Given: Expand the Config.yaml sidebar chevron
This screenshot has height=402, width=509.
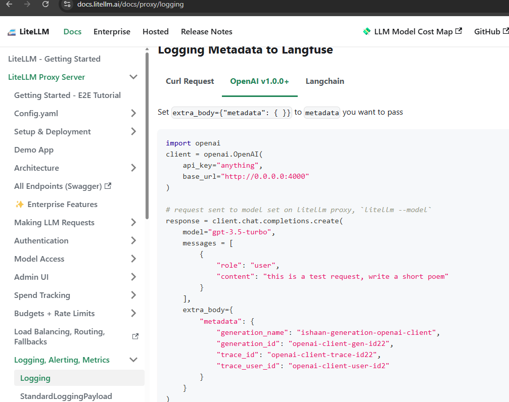Looking at the screenshot, I should 133,114.
